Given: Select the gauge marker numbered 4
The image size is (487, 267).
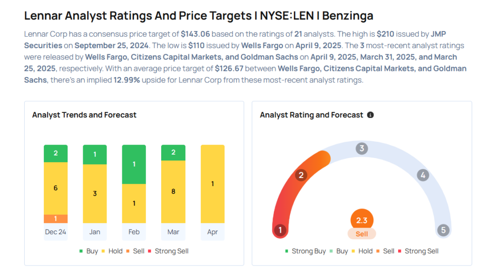Looking at the screenshot, I should [x=423, y=175].
